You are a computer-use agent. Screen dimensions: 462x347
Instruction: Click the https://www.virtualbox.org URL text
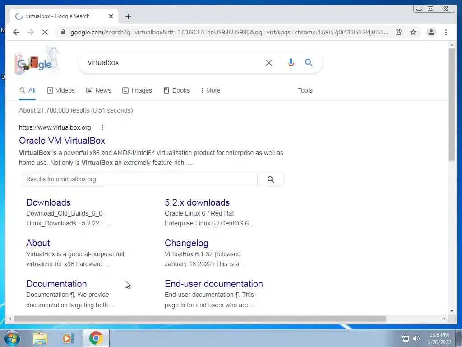click(55, 127)
